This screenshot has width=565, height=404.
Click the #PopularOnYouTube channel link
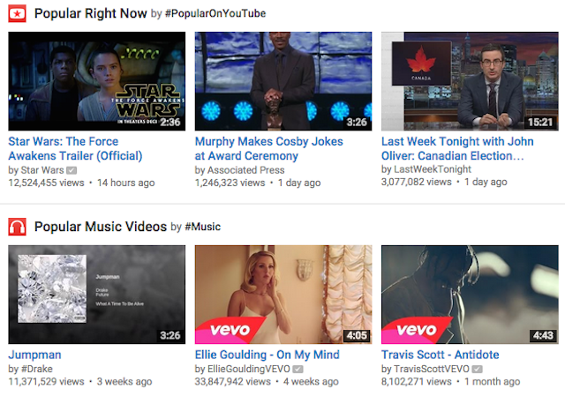click(x=215, y=14)
